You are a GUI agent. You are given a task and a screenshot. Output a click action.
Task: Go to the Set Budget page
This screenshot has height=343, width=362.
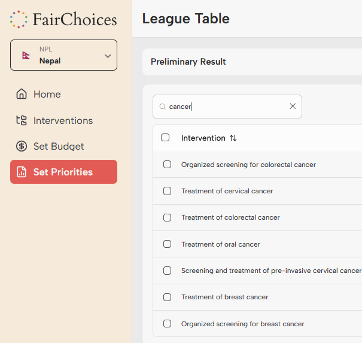(x=59, y=146)
